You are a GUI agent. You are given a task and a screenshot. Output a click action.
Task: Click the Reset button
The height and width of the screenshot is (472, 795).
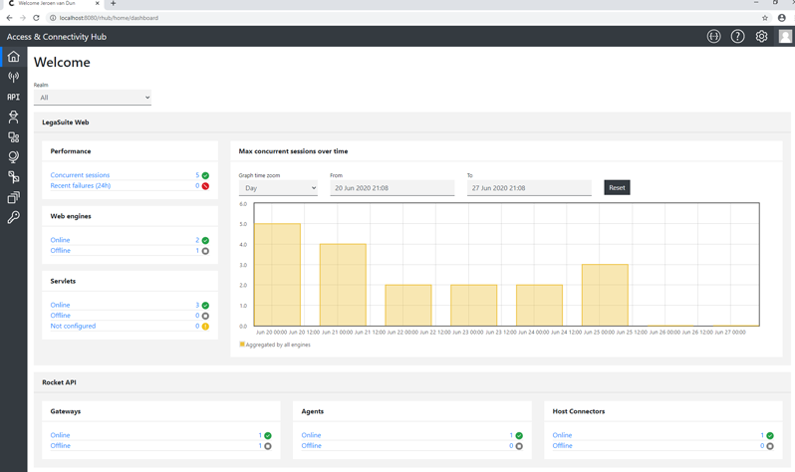[617, 187]
